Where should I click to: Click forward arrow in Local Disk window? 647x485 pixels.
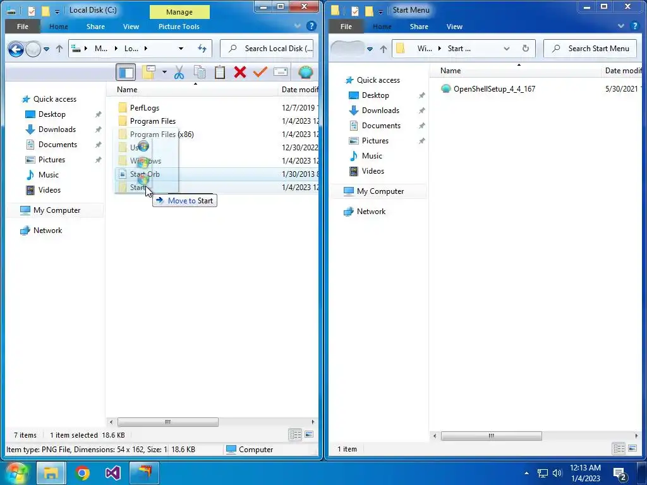click(33, 49)
